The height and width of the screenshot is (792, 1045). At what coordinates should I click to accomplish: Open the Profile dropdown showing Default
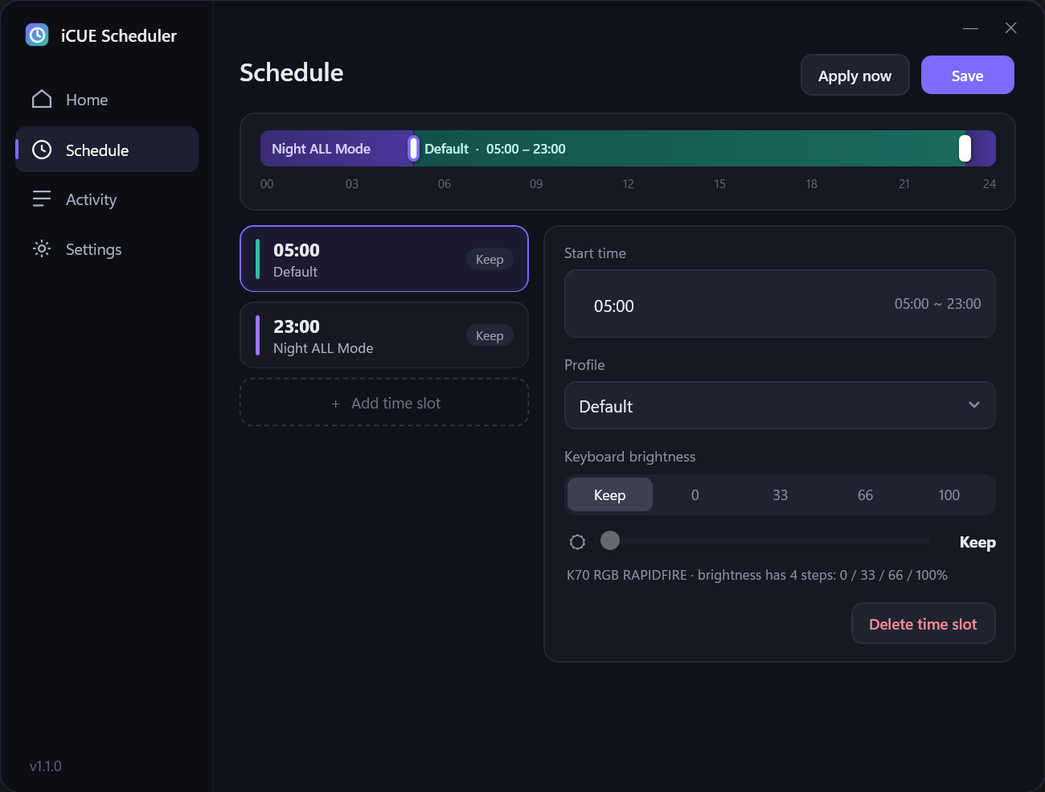pyautogui.click(x=780, y=405)
